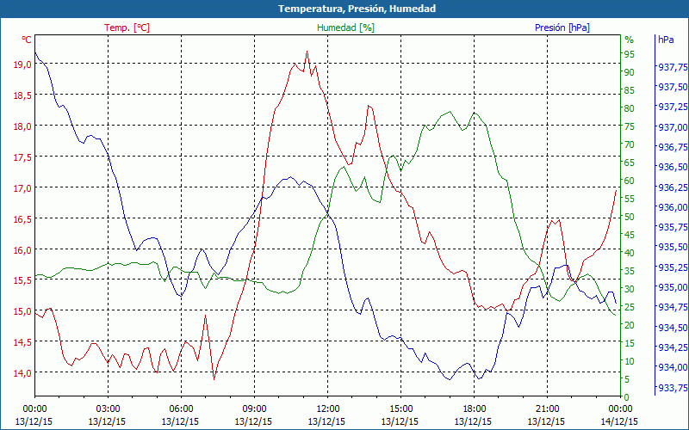Screen dimensions: 689x430
Task: Click the '03:00' time axis label
Action: (109, 409)
